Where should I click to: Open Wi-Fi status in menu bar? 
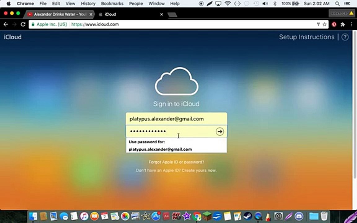(227, 3)
